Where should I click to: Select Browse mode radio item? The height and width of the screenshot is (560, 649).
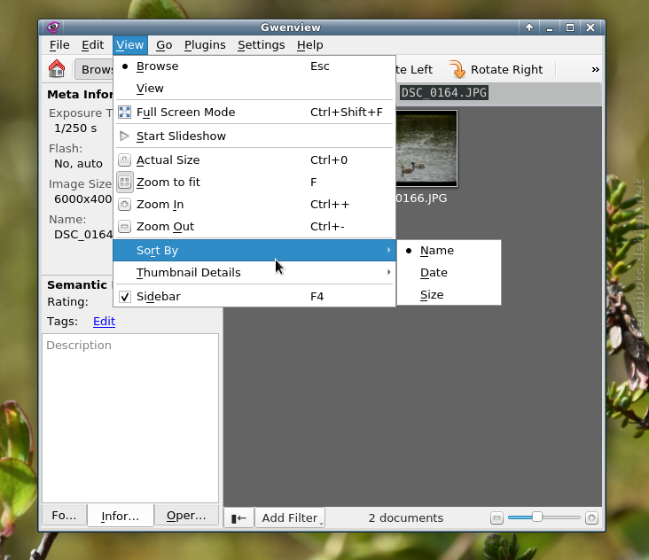pos(254,66)
